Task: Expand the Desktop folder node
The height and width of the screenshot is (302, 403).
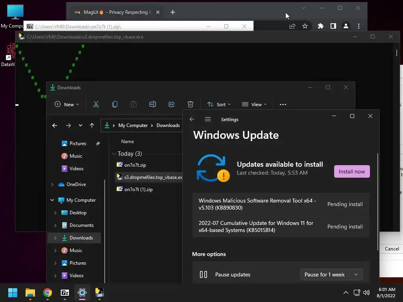Action: (55, 213)
